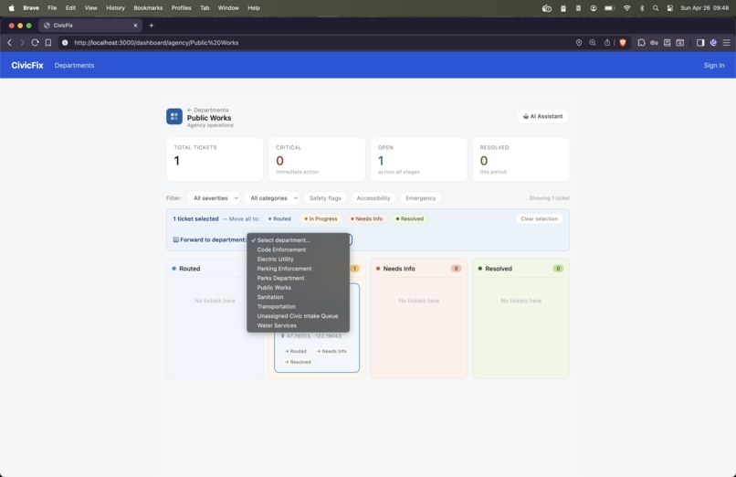Open the AI Assistant

click(x=542, y=116)
